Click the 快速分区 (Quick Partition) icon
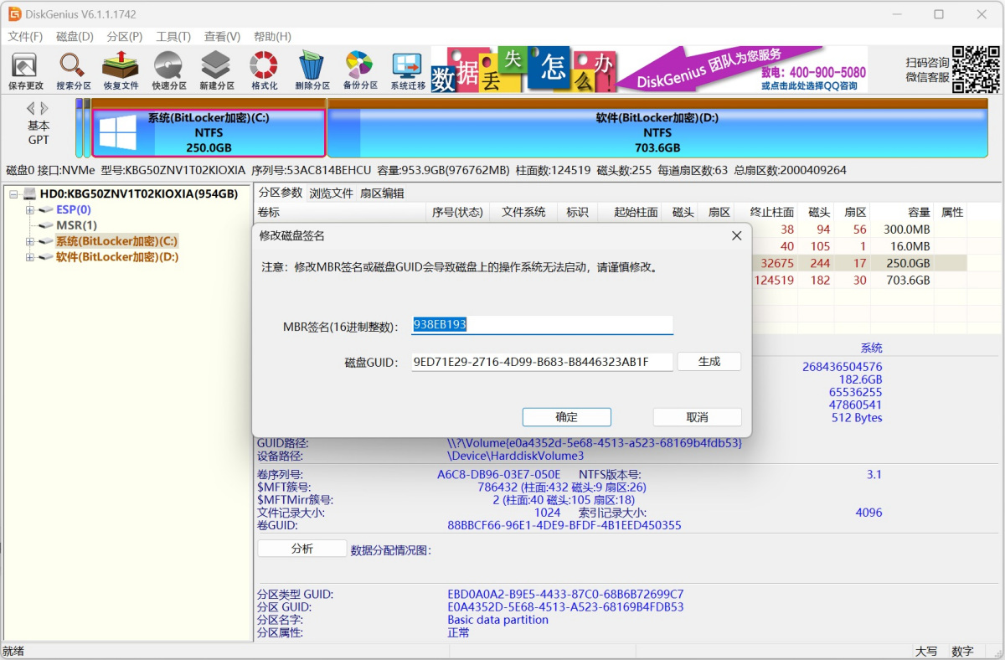This screenshot has height=660, width=1005. point(168,70)
